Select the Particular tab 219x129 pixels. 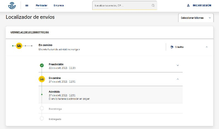[42, 5]
